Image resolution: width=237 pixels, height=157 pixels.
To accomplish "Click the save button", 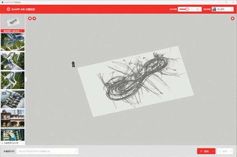I will (223, 151).
